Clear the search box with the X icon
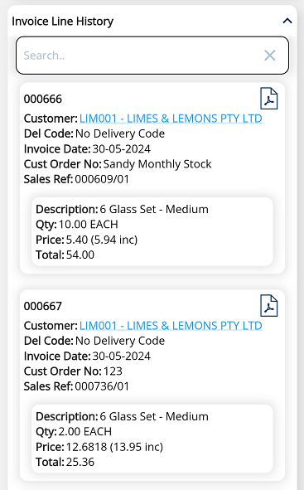The height and width of the screenshot is (490, 304). point(270,56)
